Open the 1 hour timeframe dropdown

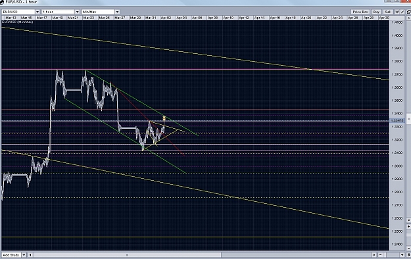(60, 12)
